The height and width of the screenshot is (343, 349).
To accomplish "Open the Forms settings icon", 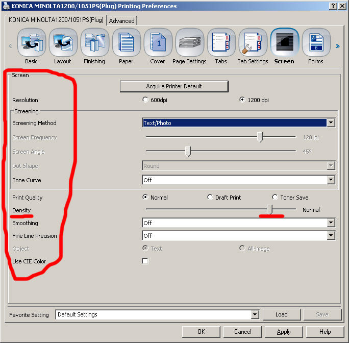I will tap(316, 42).
